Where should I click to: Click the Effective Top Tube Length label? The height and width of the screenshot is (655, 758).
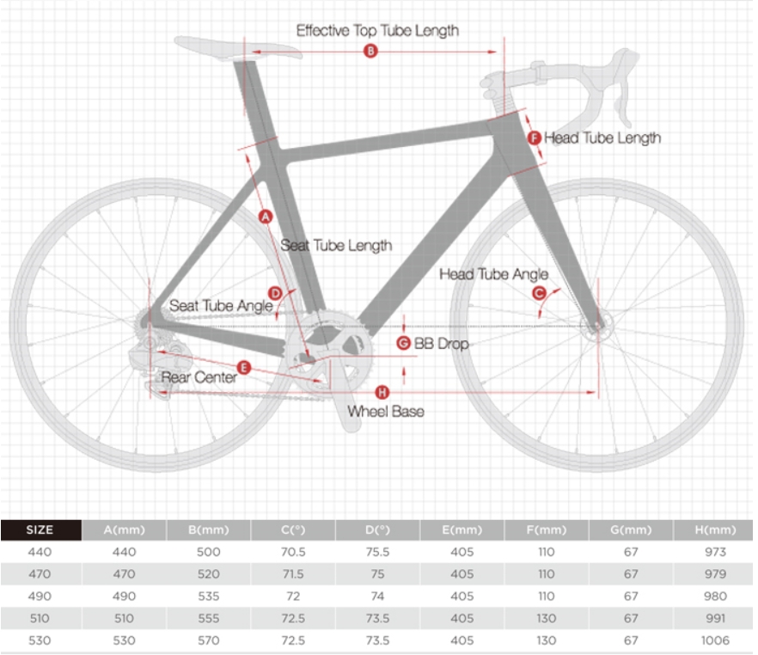point(377,31)
